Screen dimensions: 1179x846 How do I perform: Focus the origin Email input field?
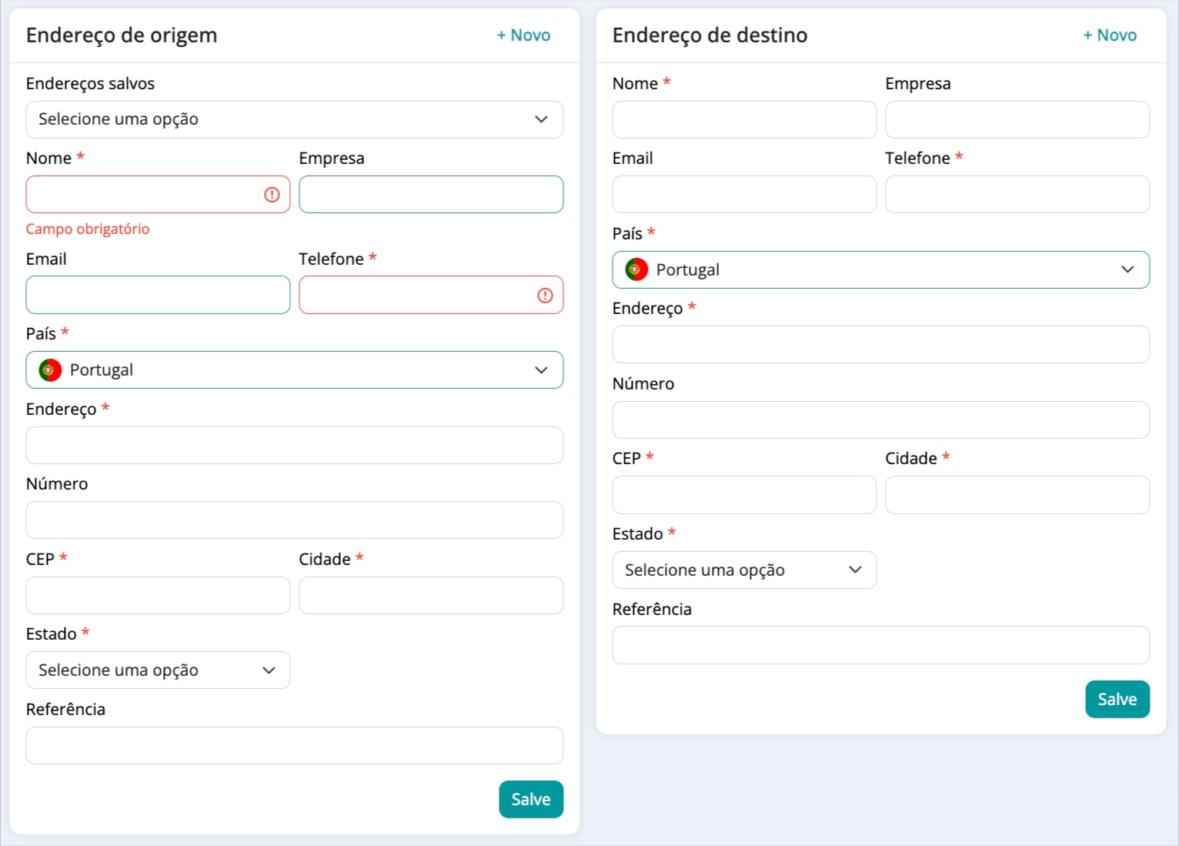[158, 295]
